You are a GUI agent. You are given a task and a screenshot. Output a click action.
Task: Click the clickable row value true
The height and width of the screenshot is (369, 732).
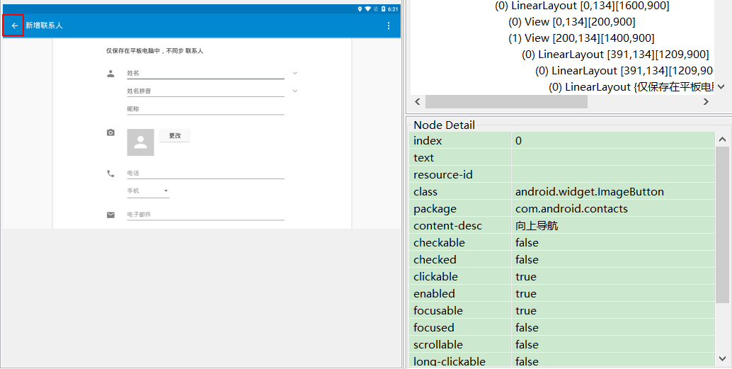click(x=526, y=277)
